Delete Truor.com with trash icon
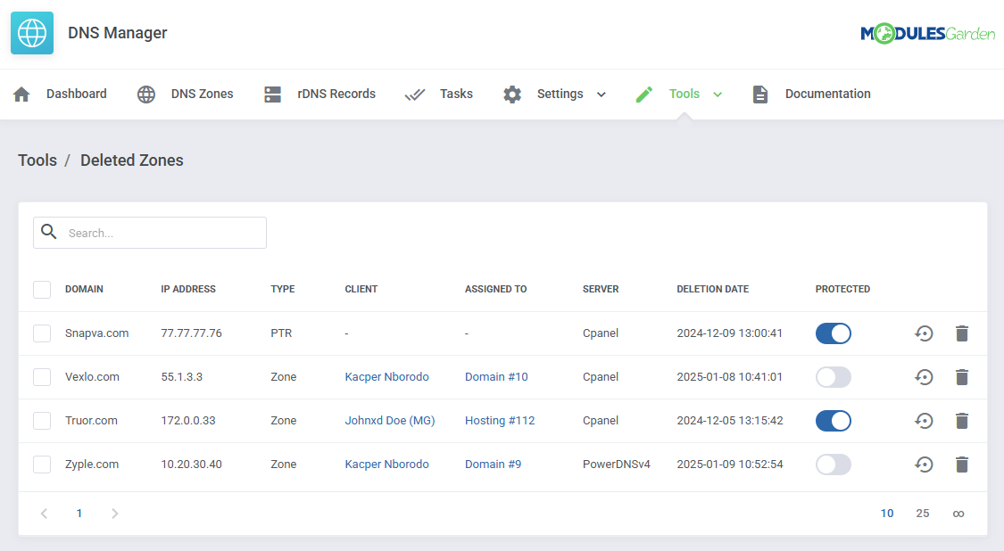The image size is (1004, 551). point(962,421)
